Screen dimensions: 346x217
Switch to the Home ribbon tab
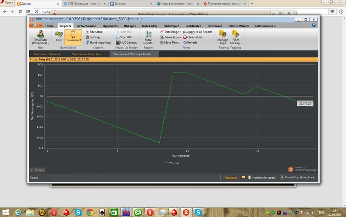click(49, 26)
